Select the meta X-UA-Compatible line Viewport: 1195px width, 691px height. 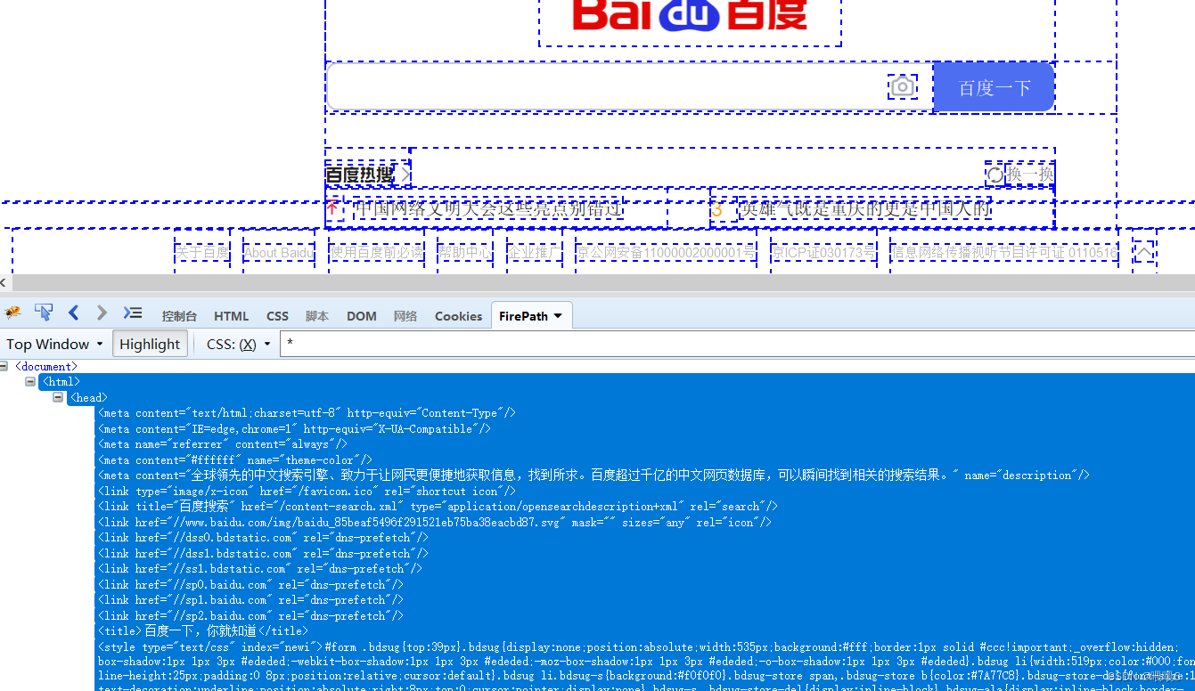coord(294,428)
